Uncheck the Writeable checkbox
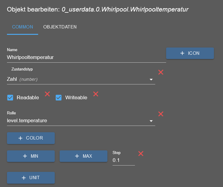Image resolution: width=223 pixels, height=187 pixels. (x=59, y=97)
